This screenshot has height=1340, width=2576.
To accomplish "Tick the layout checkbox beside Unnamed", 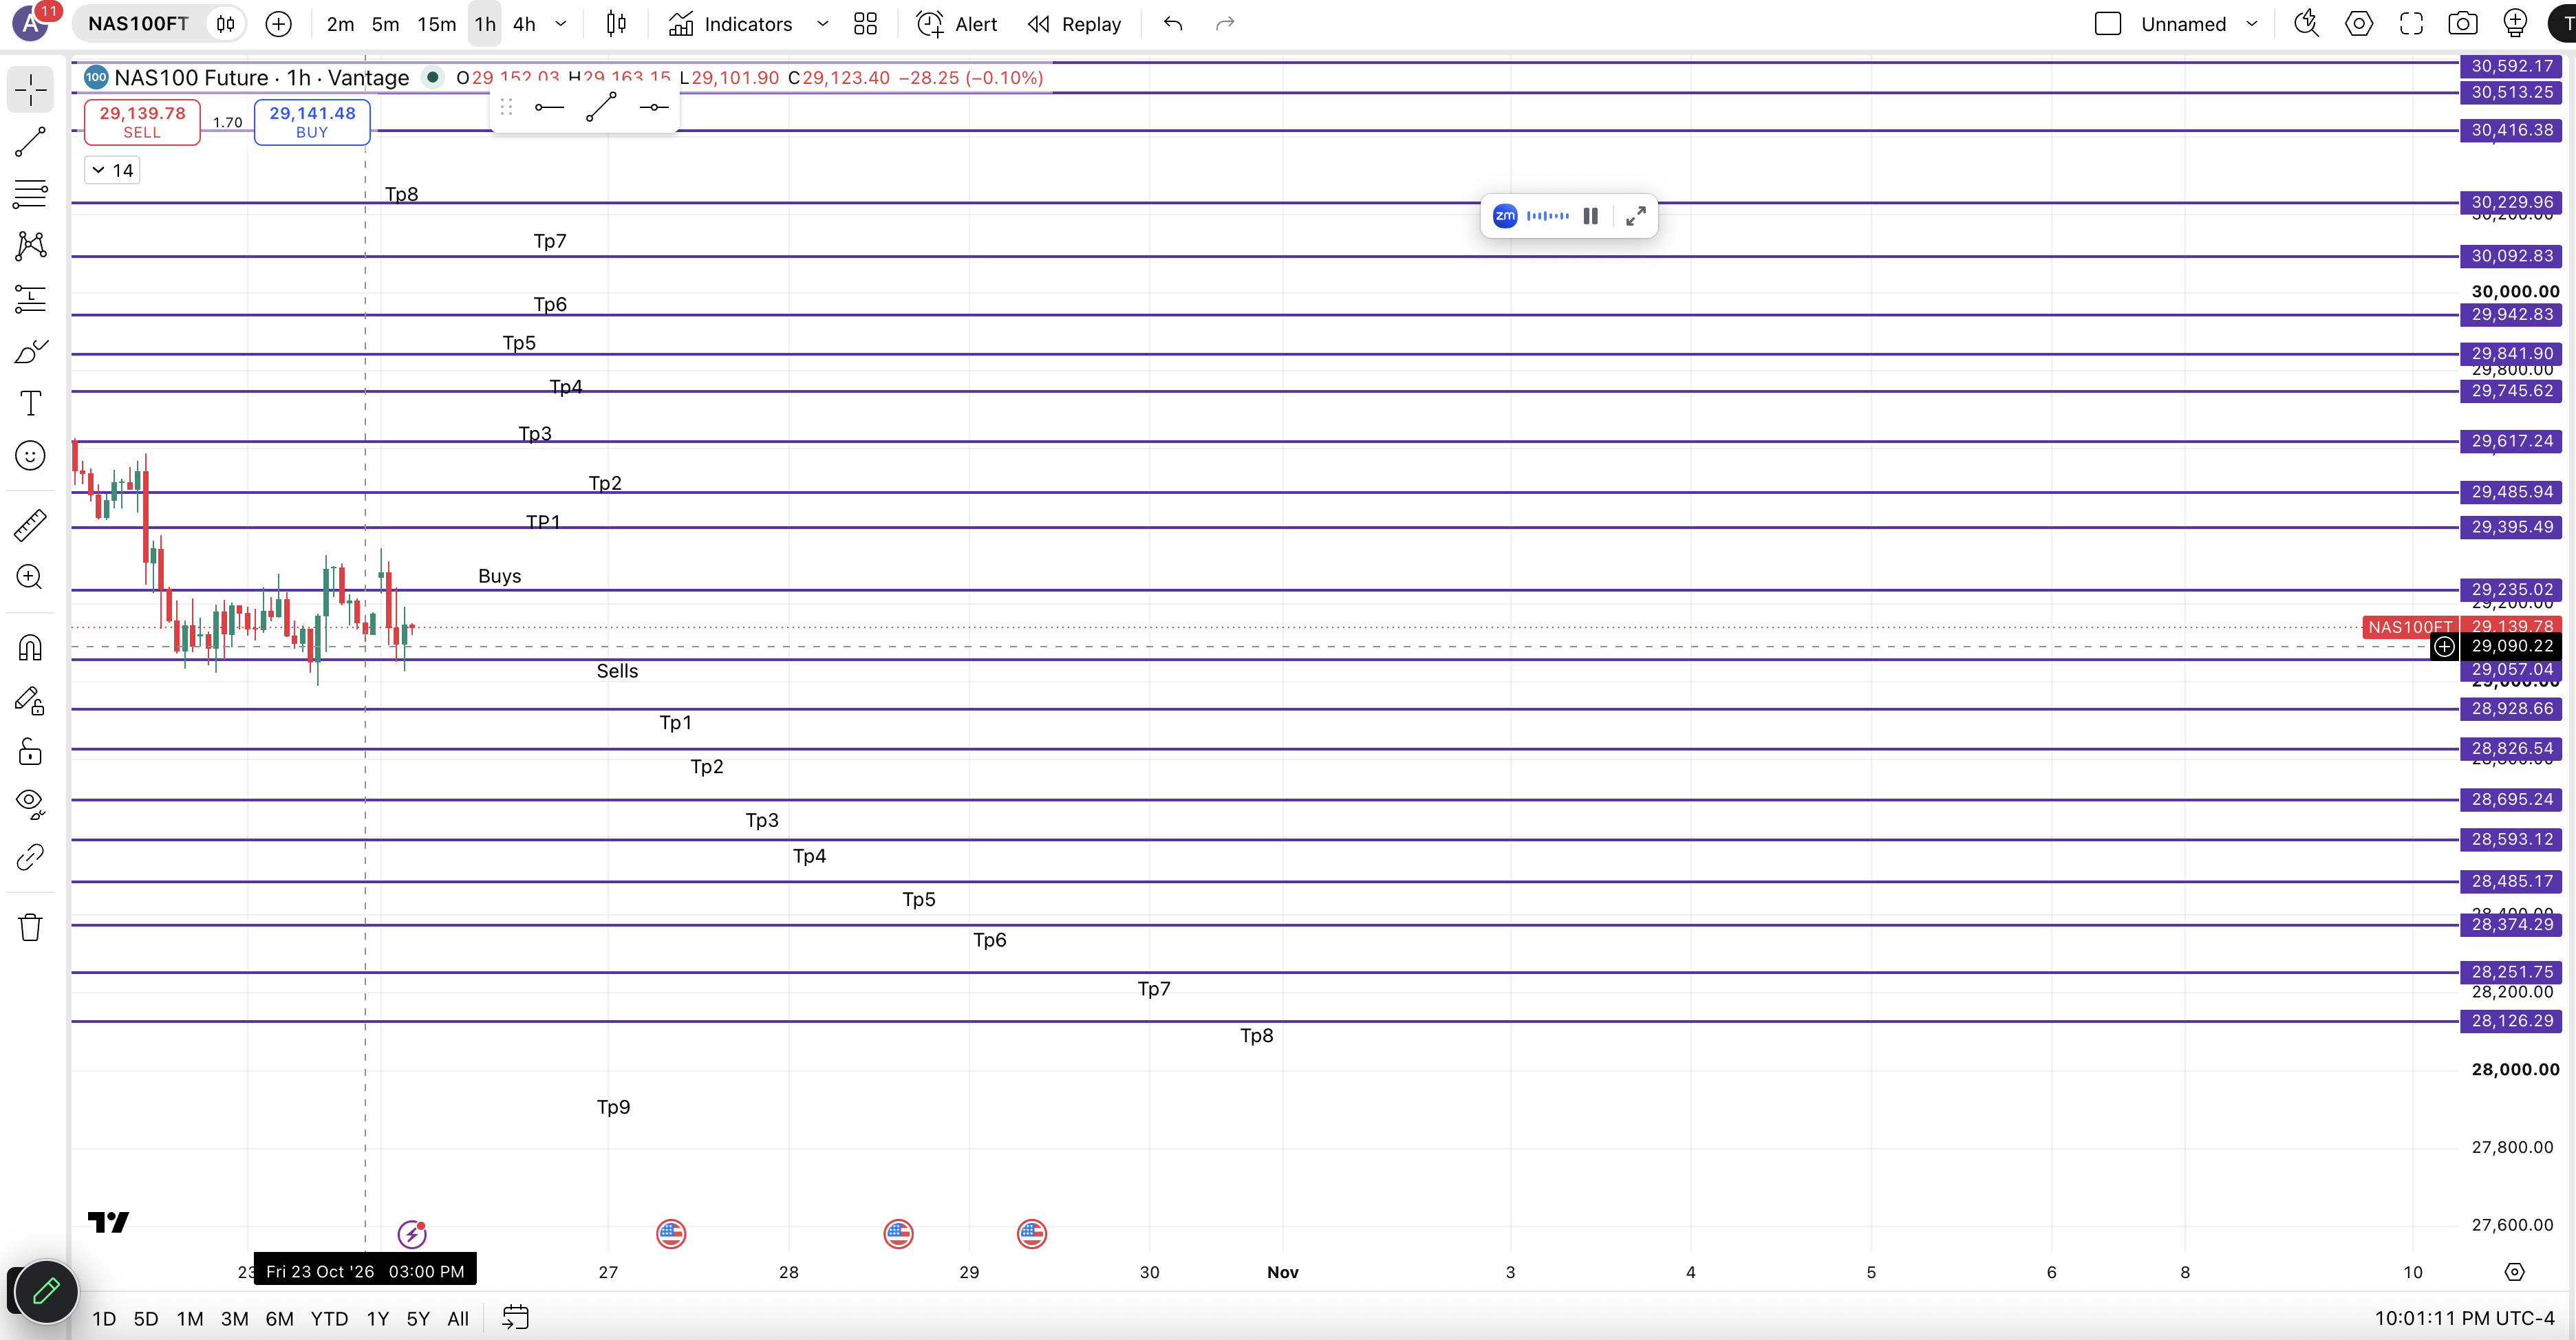I will (2108, 24).
